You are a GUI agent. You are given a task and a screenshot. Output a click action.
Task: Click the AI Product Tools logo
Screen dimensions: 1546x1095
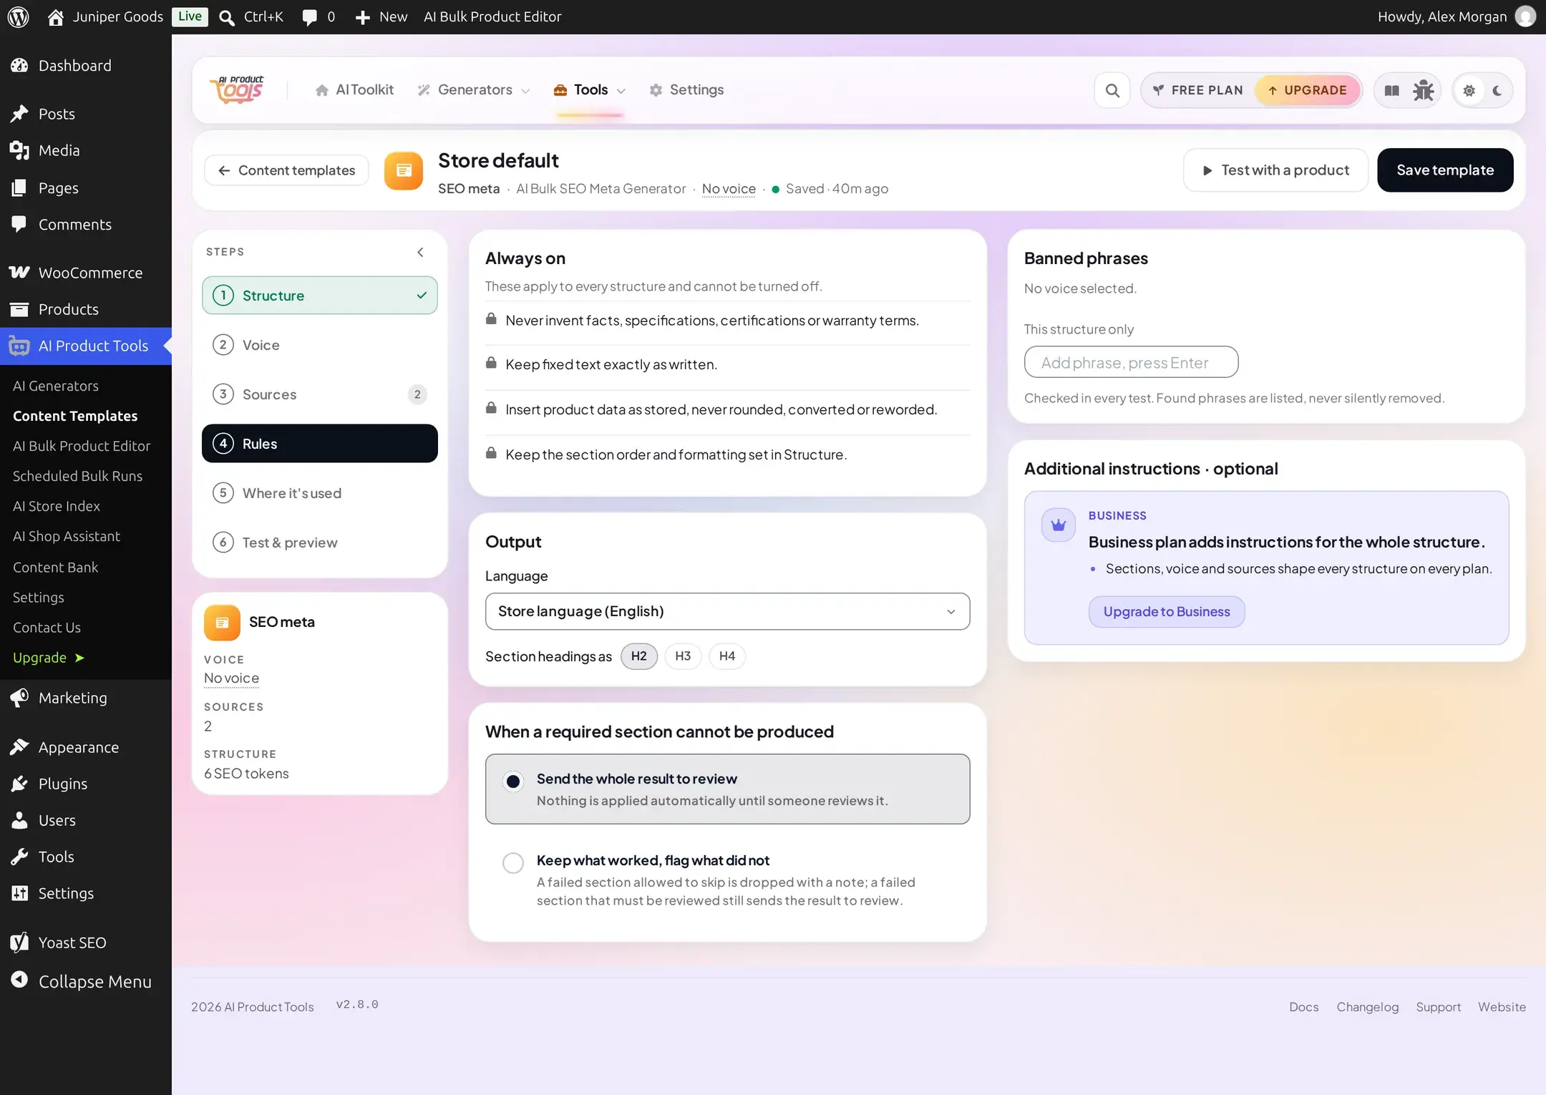tap(237, 90)
